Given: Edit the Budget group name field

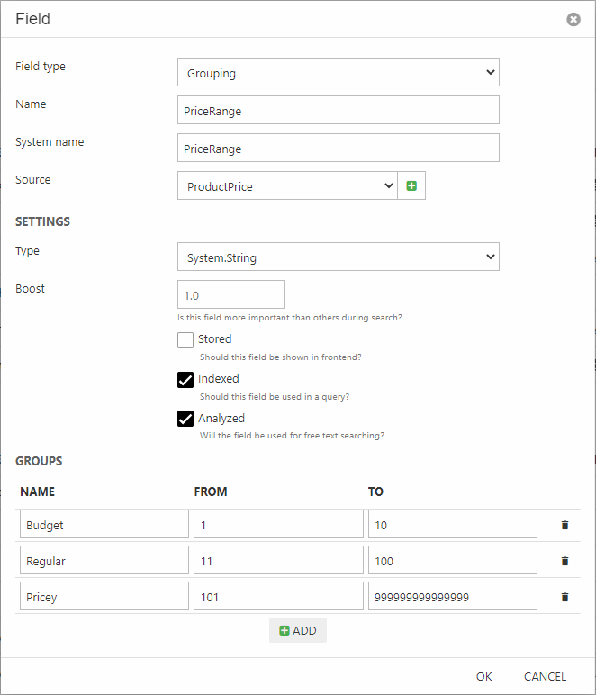Looking at the screenshot, I should point(104,524).
